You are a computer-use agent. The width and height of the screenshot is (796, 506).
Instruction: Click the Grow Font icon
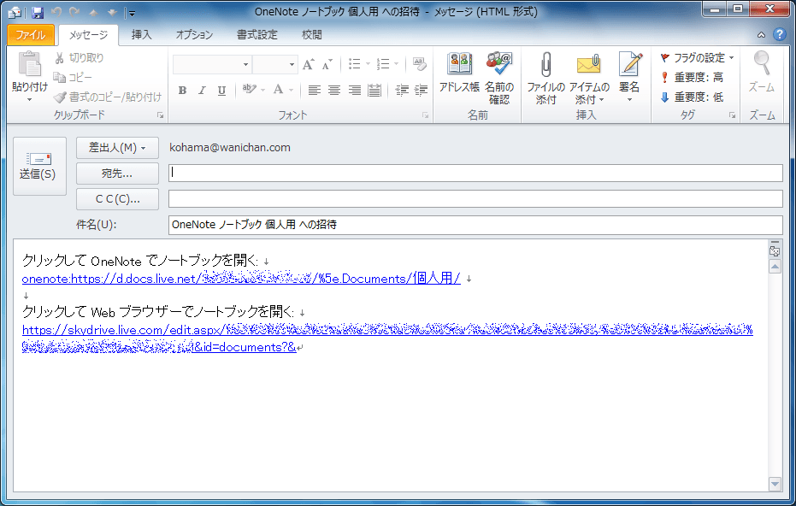point(308,64)
